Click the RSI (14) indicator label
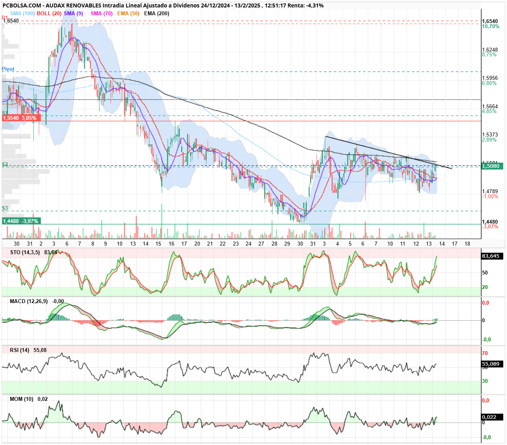The image size is (507, 445). click(x=20, y=350)
